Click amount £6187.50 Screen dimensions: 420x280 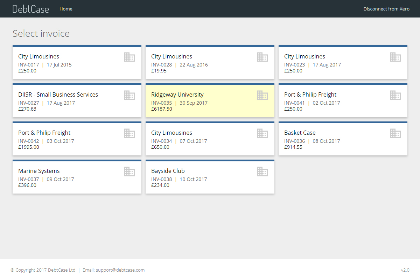click(x=162, y=109)
